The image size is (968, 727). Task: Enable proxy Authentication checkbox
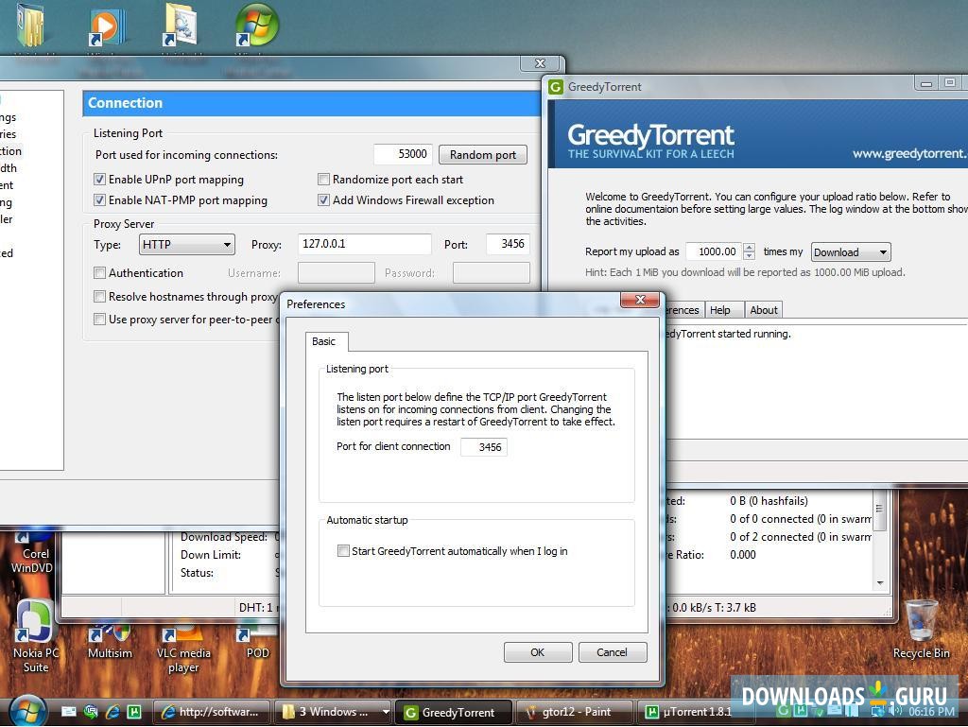tap(99, 273)
